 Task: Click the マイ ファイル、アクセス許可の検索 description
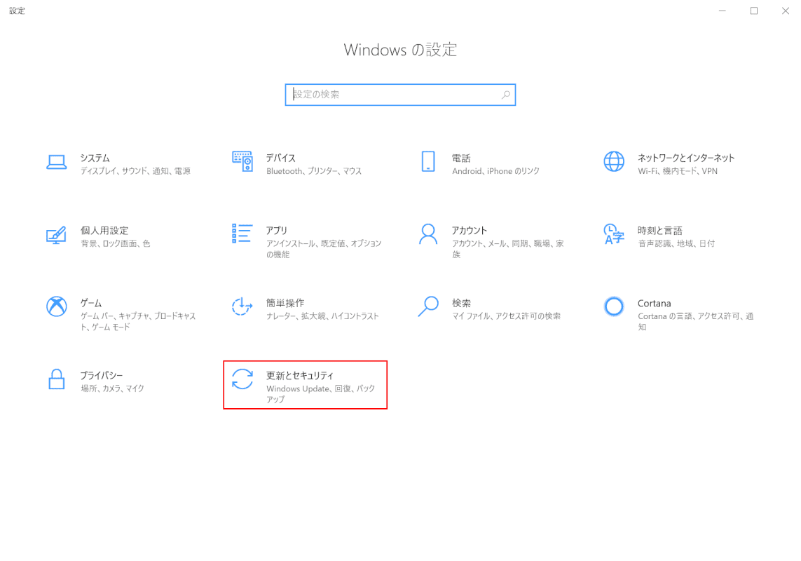[x=506, y=316]
